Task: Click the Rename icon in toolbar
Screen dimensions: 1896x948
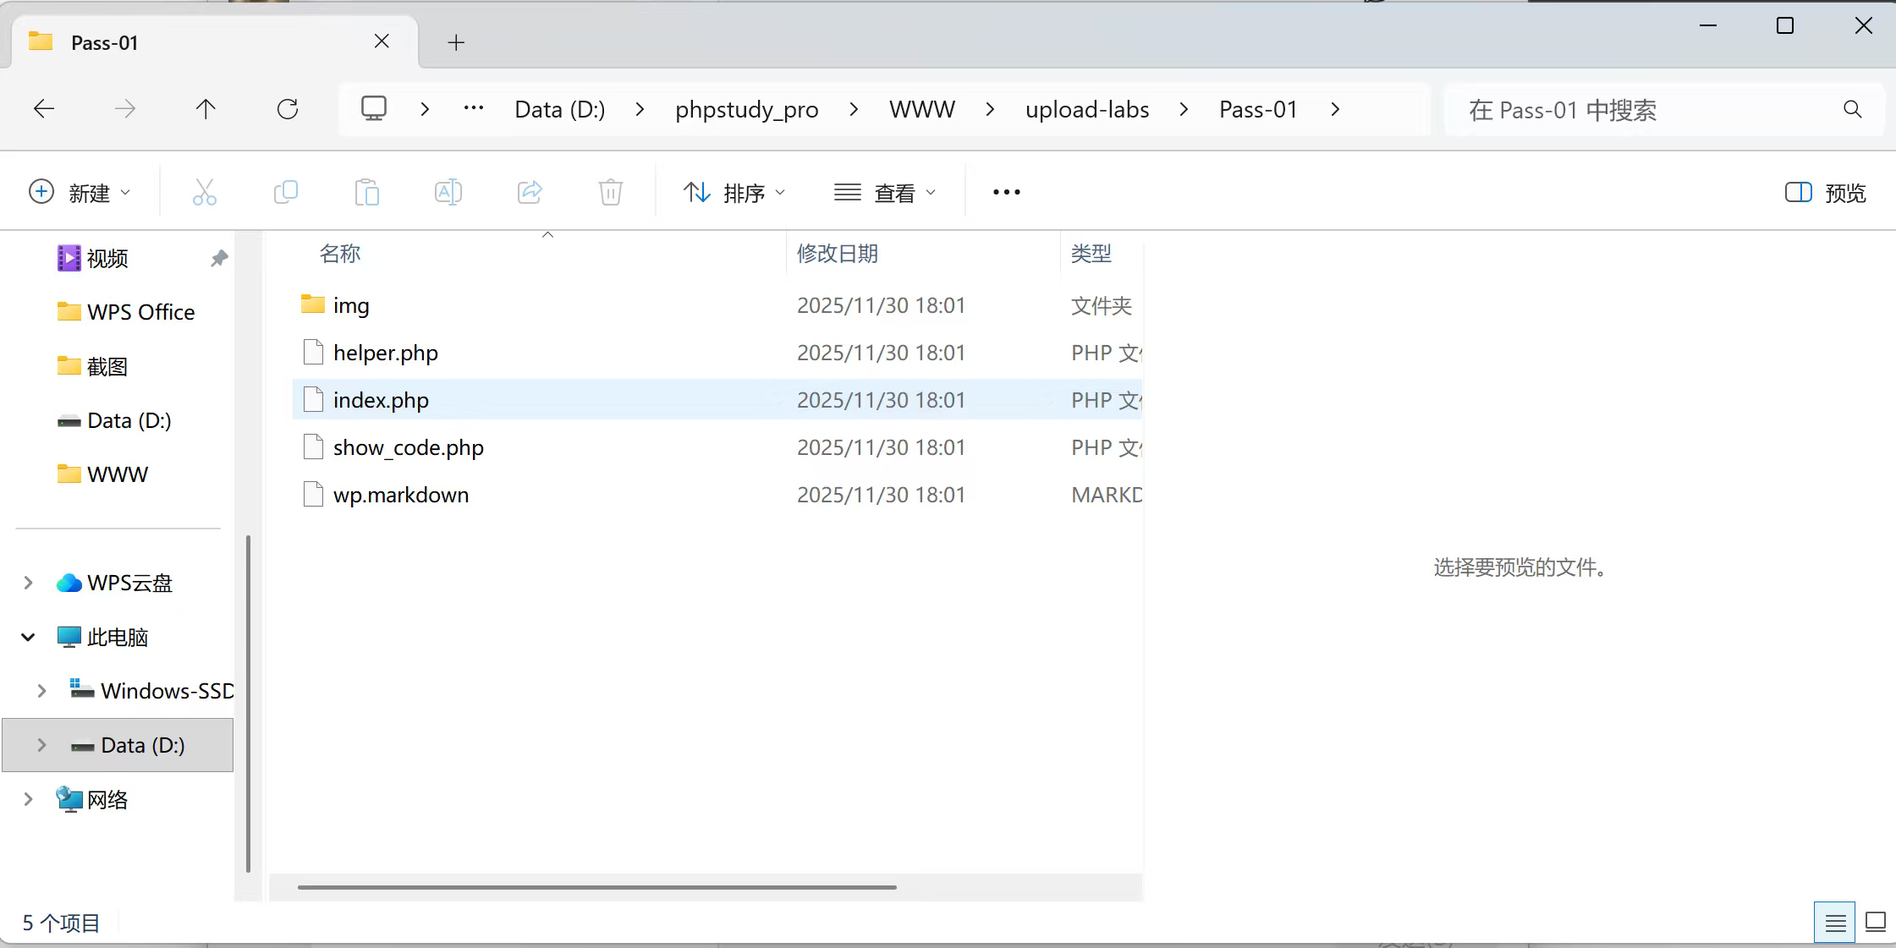Action: click(448, 193)
